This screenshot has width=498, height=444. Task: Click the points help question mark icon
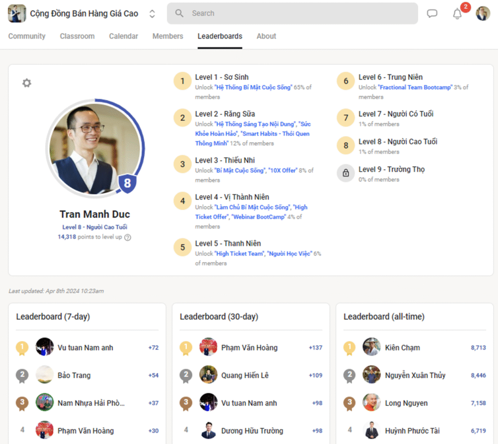[128, 237]
